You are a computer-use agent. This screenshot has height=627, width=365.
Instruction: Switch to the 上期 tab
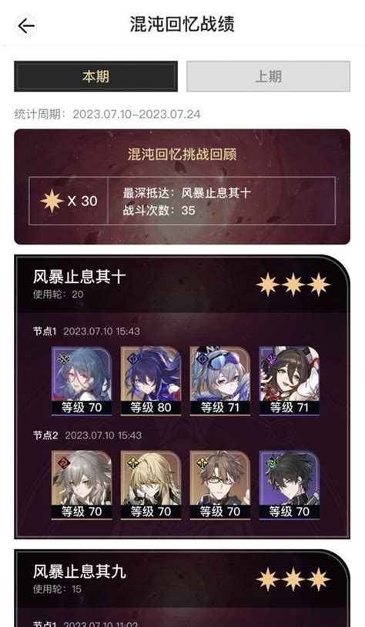[268, 76]
